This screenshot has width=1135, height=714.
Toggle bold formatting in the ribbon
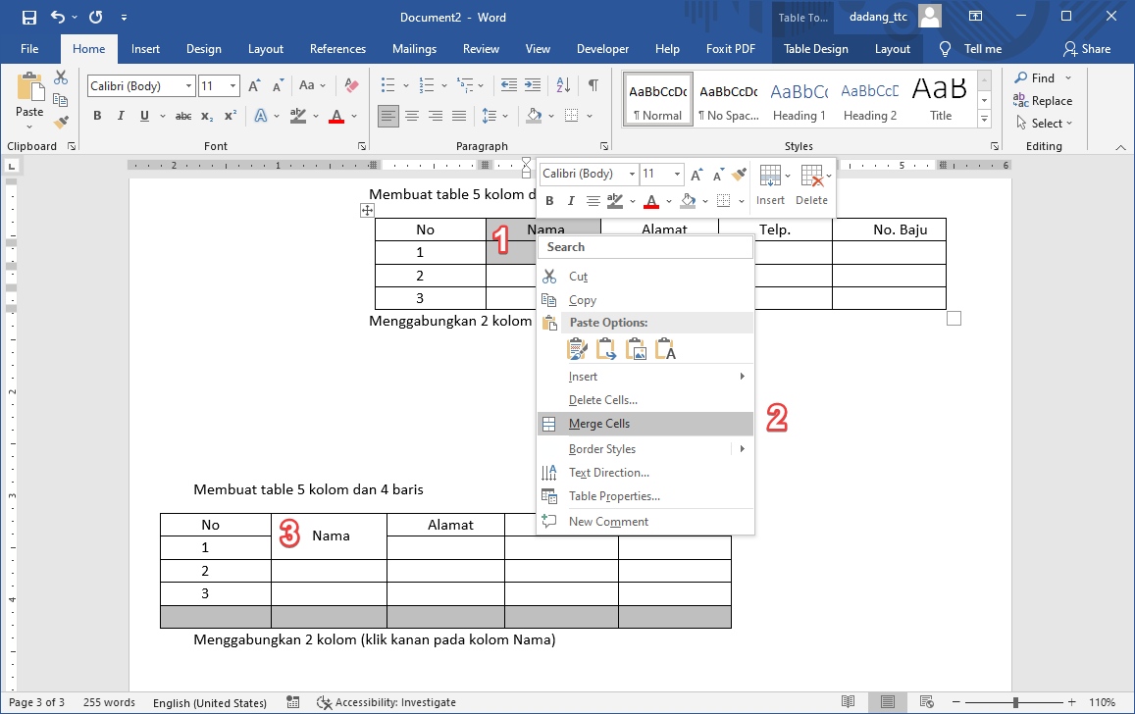click(96, 116)
